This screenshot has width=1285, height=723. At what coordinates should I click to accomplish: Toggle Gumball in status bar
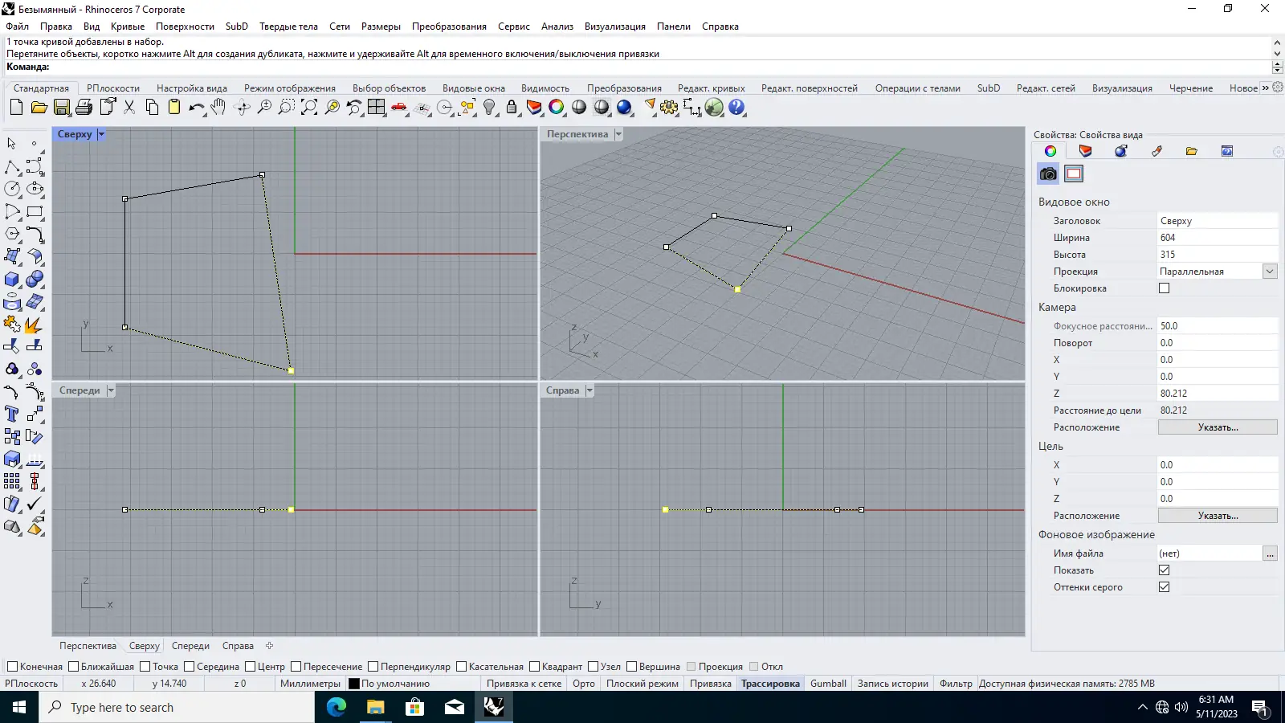click(x=828, y=684)
